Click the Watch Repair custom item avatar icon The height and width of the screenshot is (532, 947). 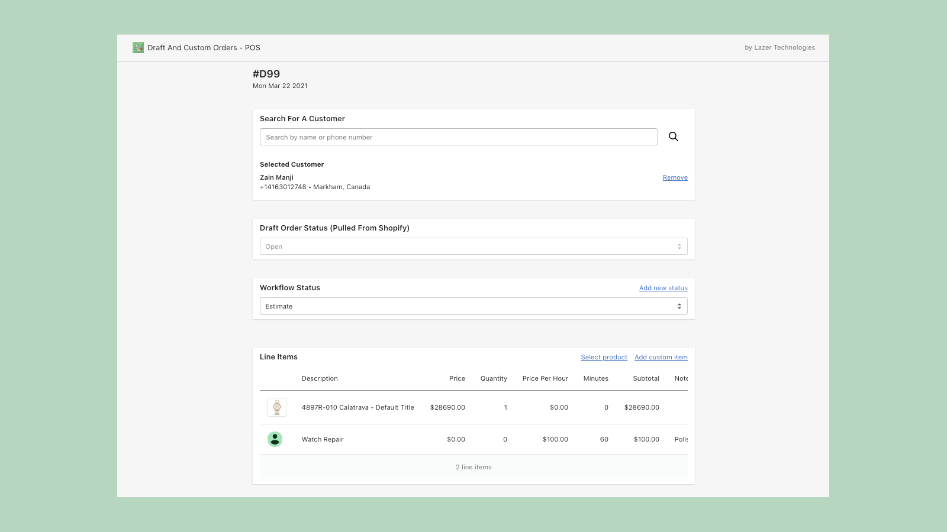(275, 439)
